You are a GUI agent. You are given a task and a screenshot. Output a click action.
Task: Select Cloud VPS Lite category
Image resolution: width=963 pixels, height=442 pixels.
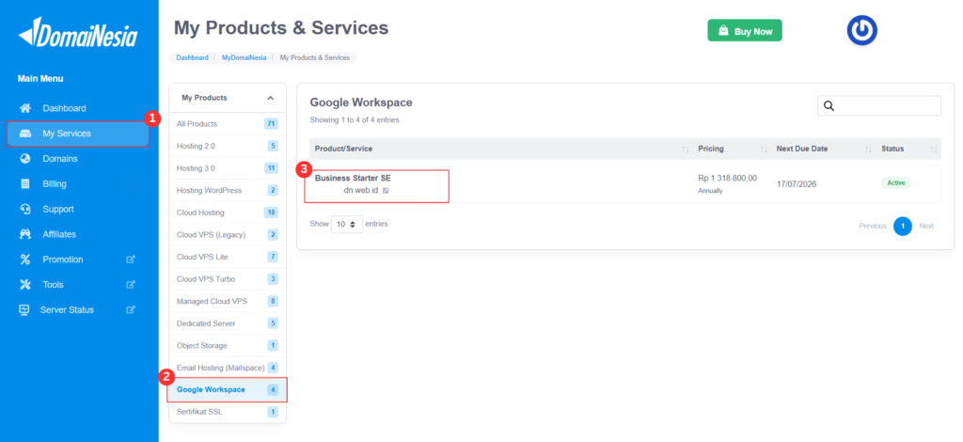[x=228, y=257]
